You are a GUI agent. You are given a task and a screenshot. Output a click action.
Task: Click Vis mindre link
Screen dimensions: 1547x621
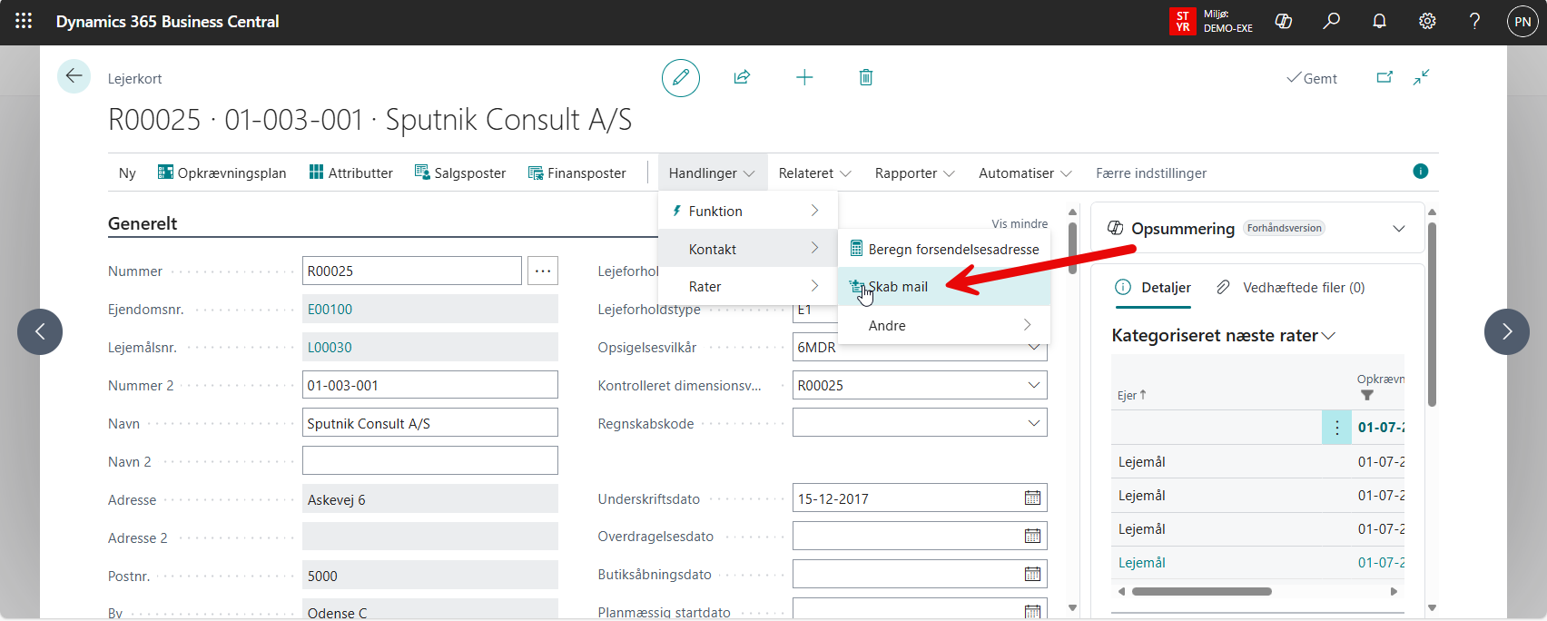[1020, 223]
